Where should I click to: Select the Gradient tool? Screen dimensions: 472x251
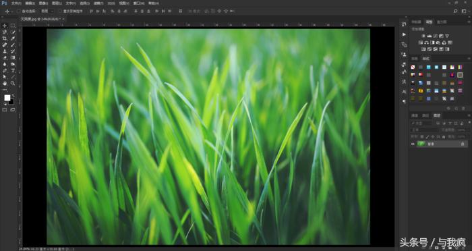(x=13, y=57)
